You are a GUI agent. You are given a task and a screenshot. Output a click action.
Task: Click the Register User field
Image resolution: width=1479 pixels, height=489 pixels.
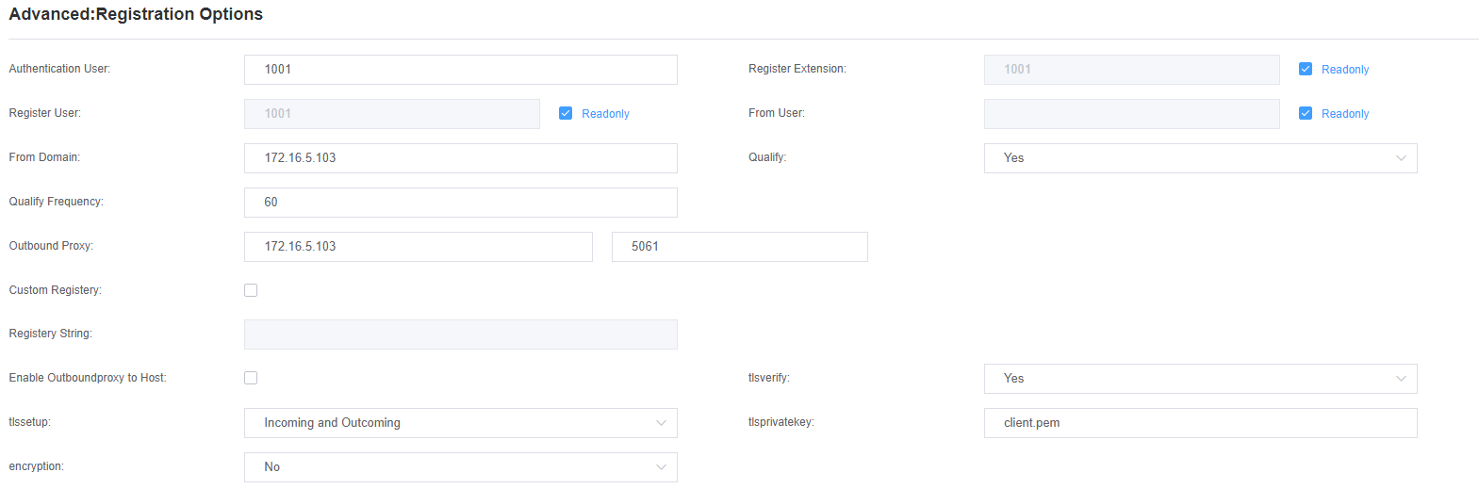pyautogui.click(x=391, y=114)
